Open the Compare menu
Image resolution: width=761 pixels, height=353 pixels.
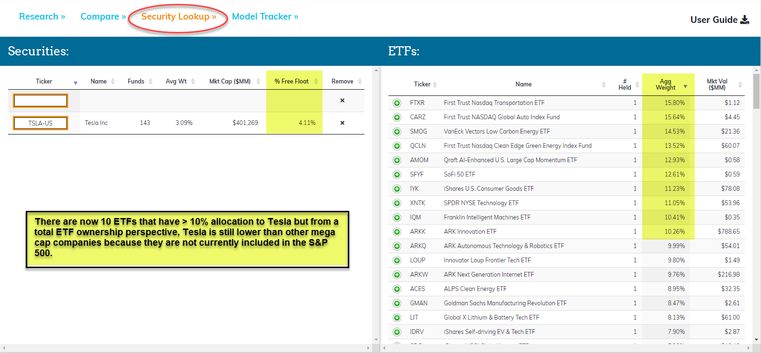click(103, 16)
